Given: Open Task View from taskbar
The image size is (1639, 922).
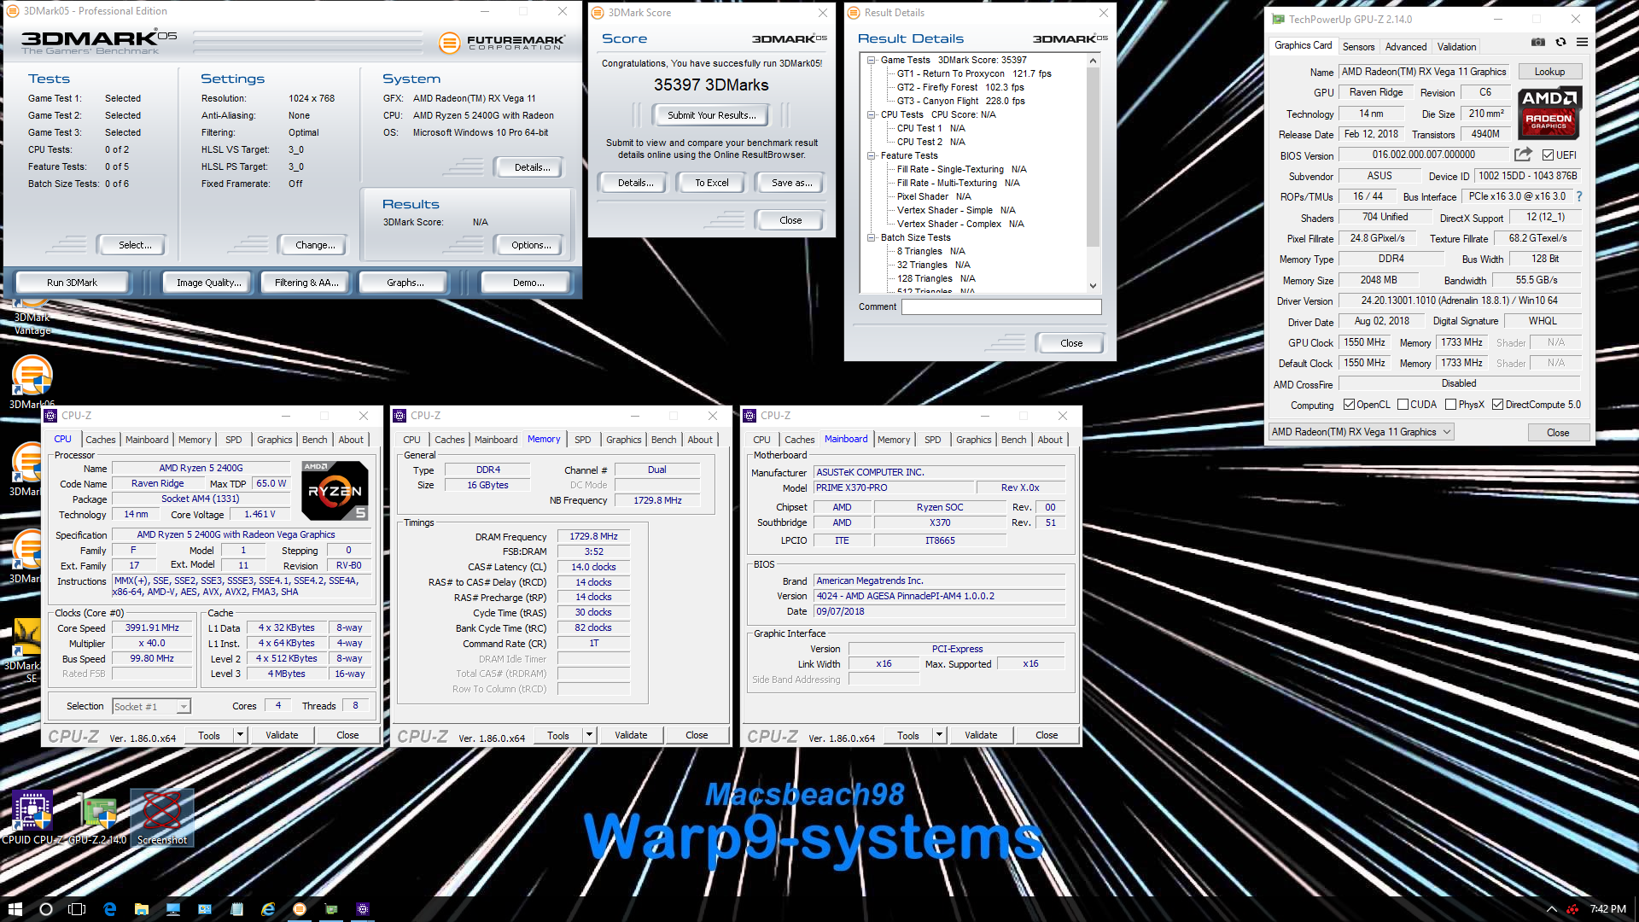Looking at the screenshot, I should pos(77,909).
